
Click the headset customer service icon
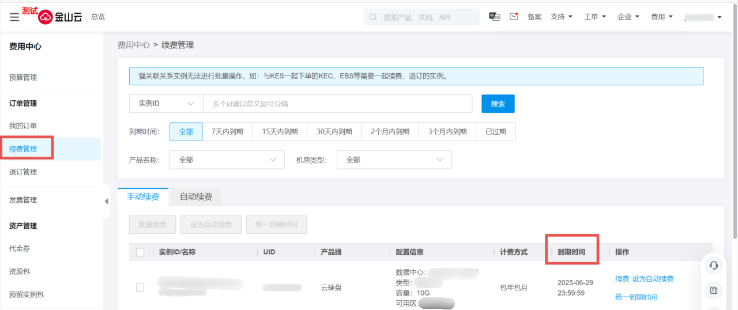714,265
